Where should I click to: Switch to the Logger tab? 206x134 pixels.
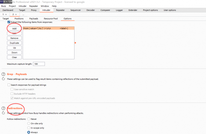coord(119,10)
